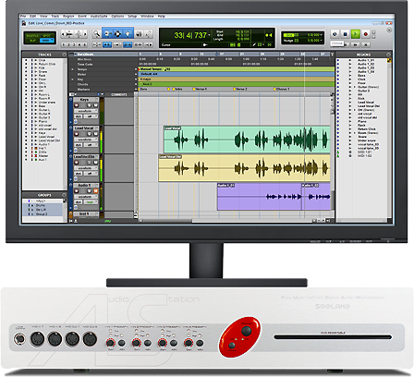Select the Grabber hand tool
Screen dimensions: 414x377
[128, 34]
